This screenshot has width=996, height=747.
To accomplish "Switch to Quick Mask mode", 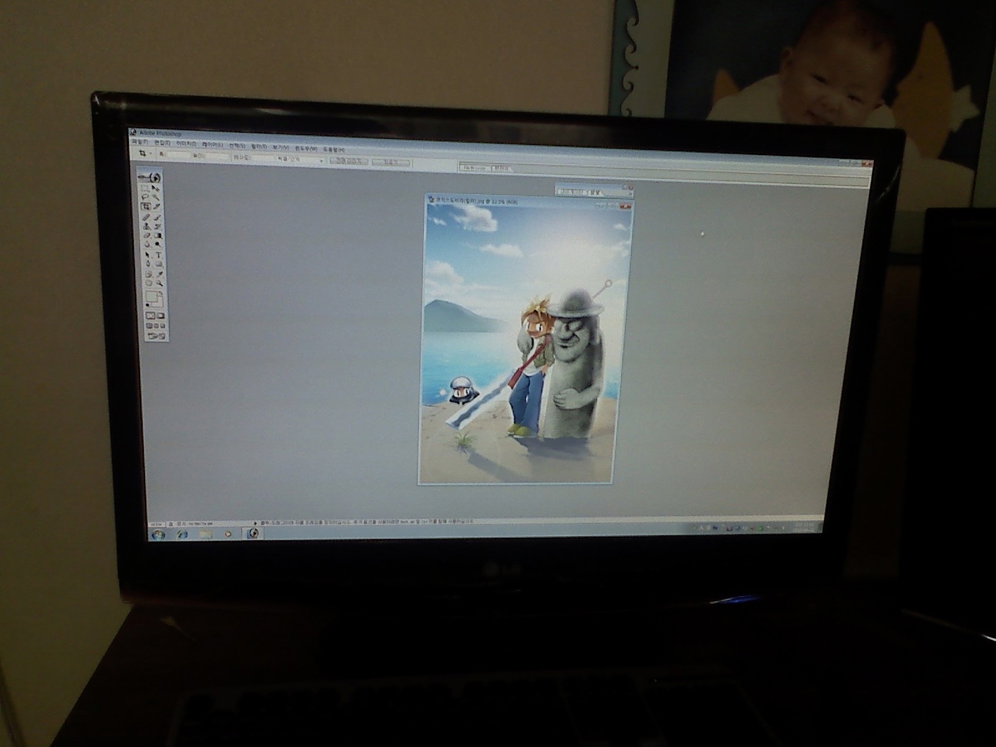I will click(161, 316).
